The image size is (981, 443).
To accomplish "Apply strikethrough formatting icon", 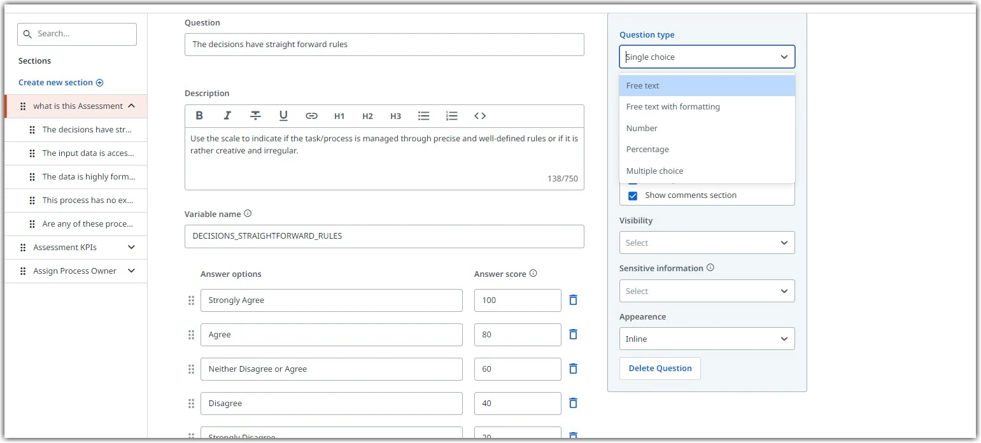I will tap(255, 116).
